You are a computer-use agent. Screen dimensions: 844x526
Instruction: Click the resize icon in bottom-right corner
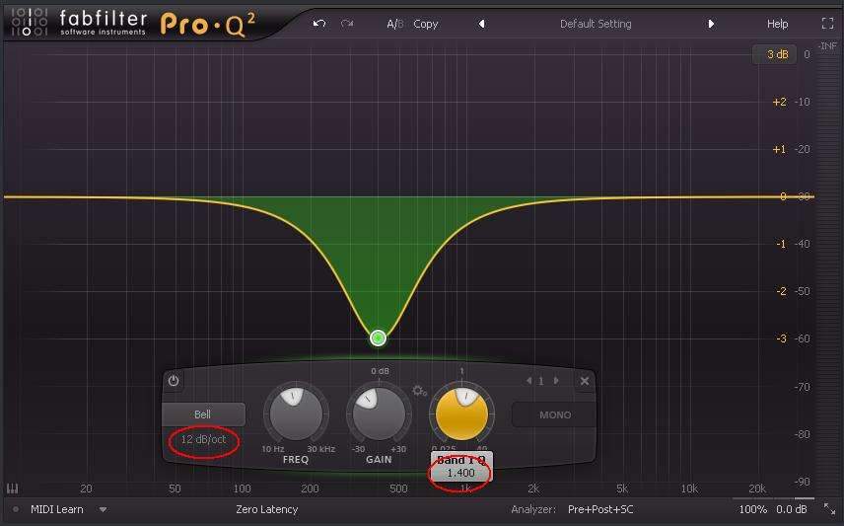tap(830, 509)
